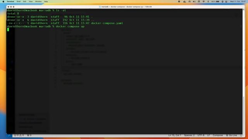
Task: Open the Edit menu
Action: (24, 2)
